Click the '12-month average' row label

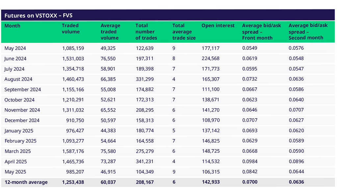26,182
